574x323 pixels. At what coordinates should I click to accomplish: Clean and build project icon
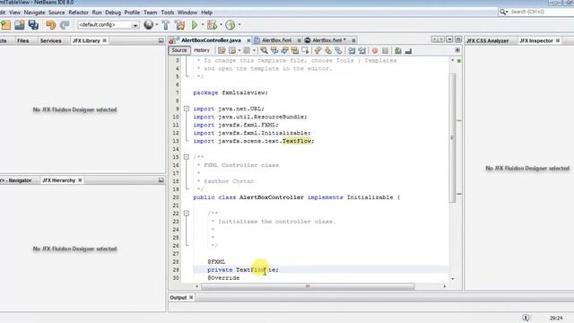[179, 25]
